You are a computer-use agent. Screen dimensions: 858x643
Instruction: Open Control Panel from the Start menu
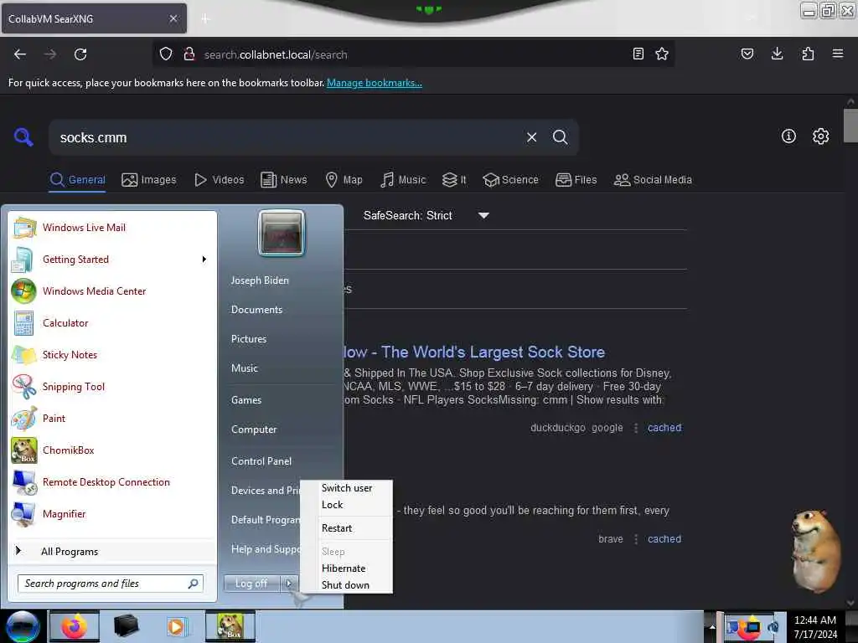(x=261, y=461)
